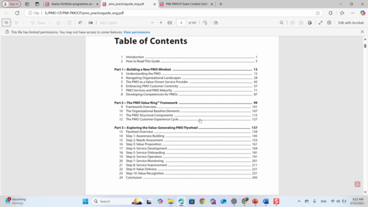Expand the Draw options dropdown arrow
The width and height of the screenshot is (368, 207).
[50, 23]
